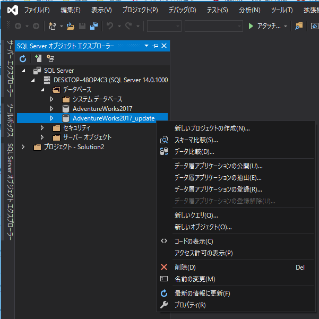
Task: Click the DESKTOP-48OP4C3 server icon
Action: tap(47, 80)
